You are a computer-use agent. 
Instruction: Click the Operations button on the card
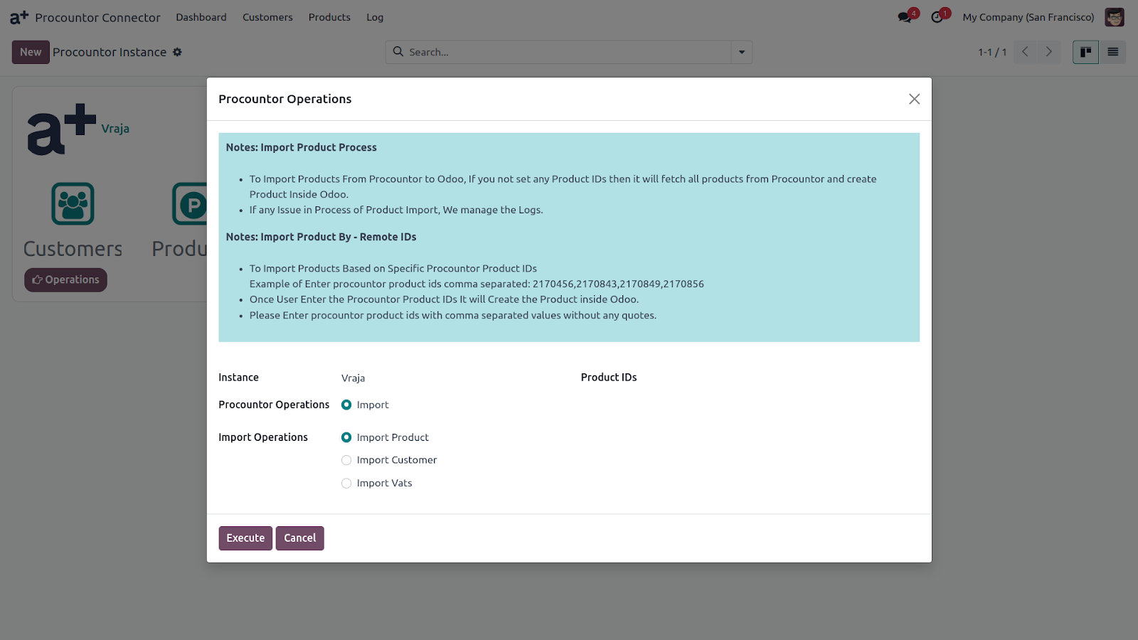[x=65, y=280]
